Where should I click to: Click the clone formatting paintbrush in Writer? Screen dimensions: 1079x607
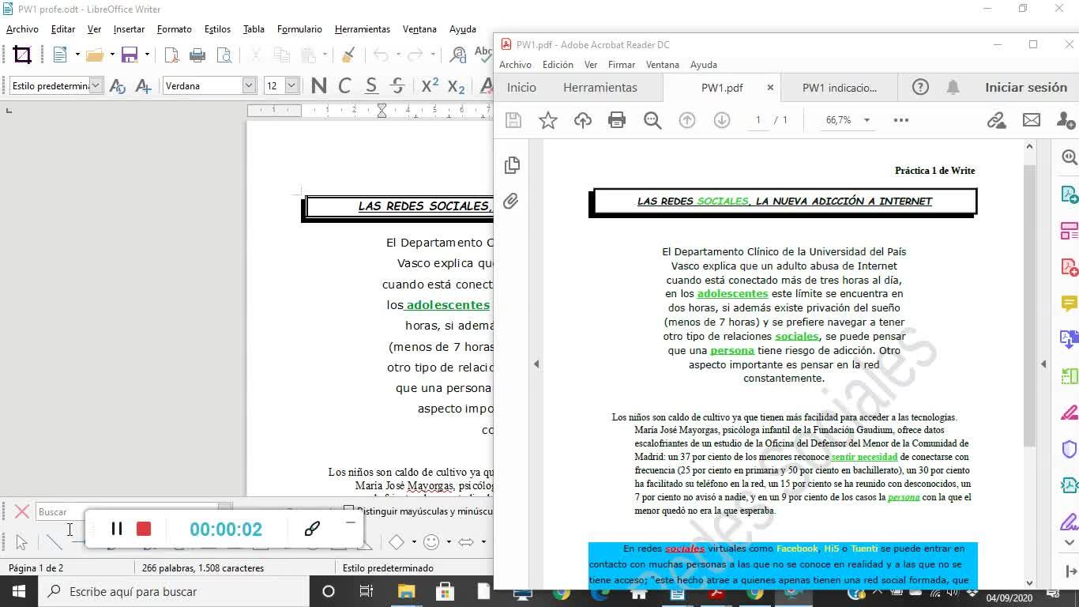click(348, 55)
